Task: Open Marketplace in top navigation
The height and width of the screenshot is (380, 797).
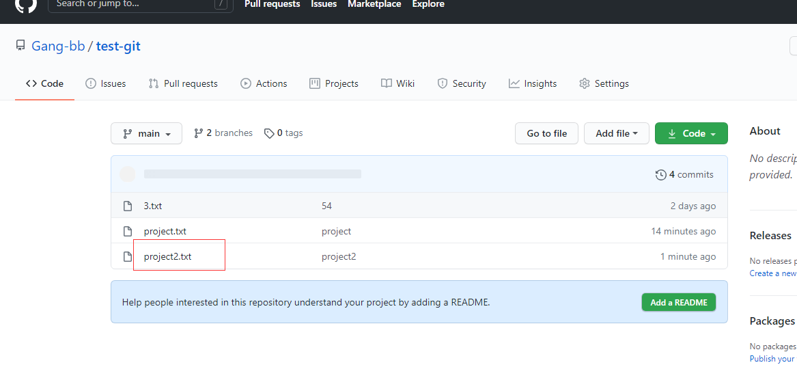Action: 374,4
